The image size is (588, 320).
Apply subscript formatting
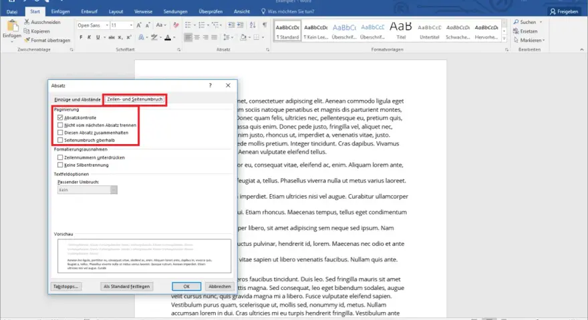click(x=120, y=37)
